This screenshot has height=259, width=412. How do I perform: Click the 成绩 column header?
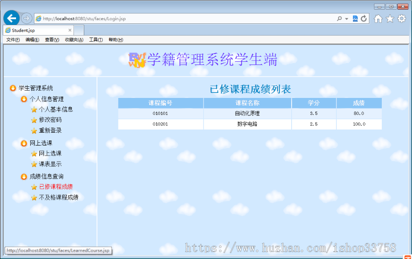tap(359, 103)
